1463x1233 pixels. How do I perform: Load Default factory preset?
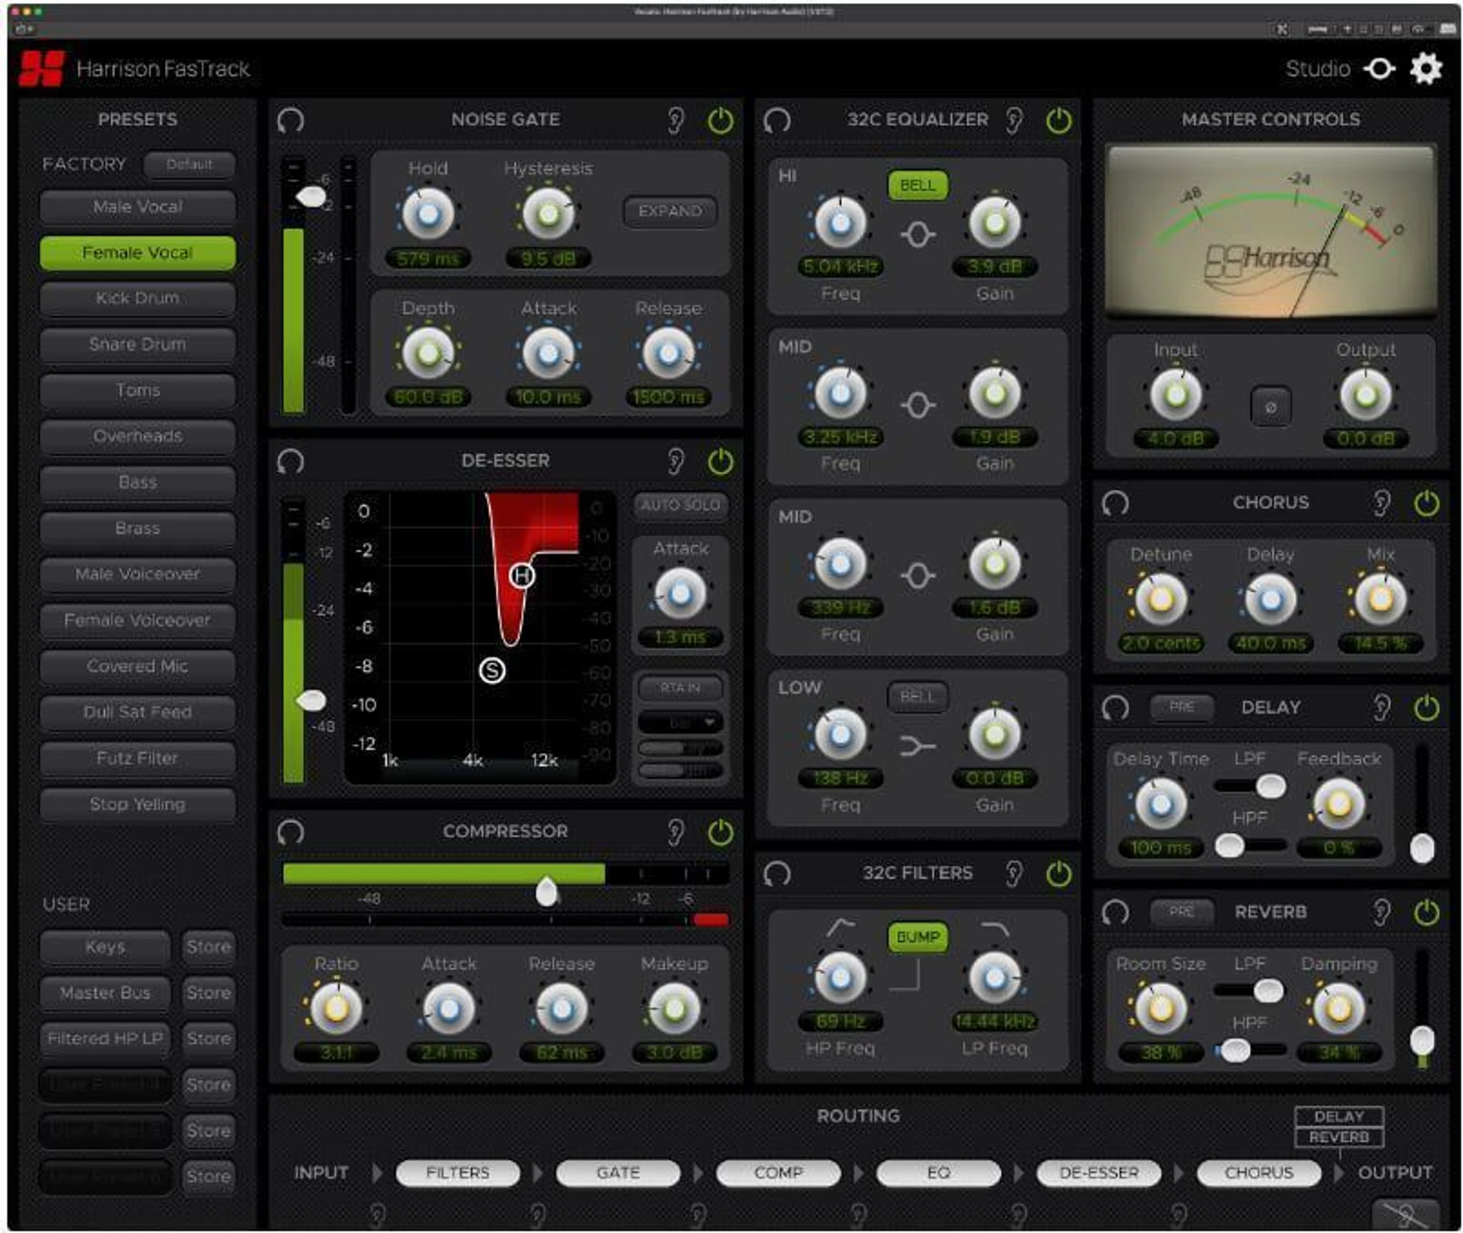(189, 165)
